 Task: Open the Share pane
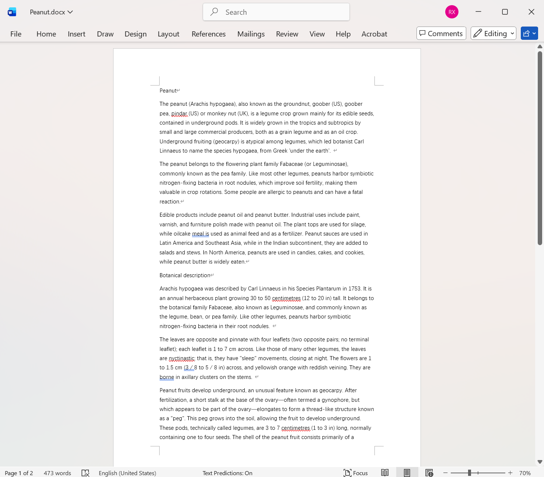(x=527, y=33)
